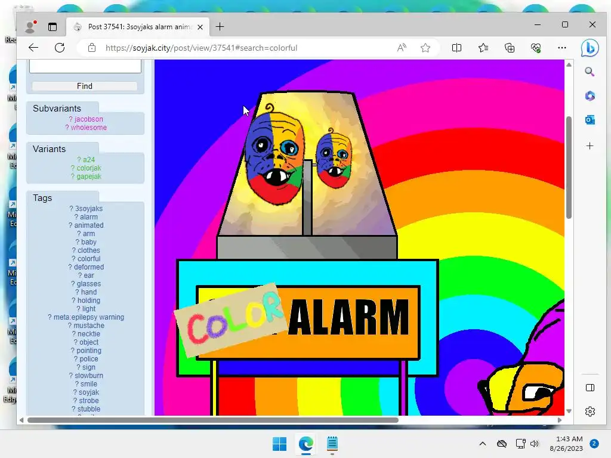Open Microsoft Edge from taskbar
Screen dimensions: 611x458
tap(306, 444)
